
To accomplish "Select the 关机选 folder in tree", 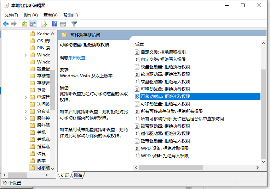I will (39, 139).
